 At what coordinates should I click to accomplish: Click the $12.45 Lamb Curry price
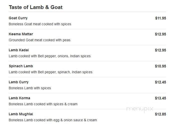click(x=161, y=82)
